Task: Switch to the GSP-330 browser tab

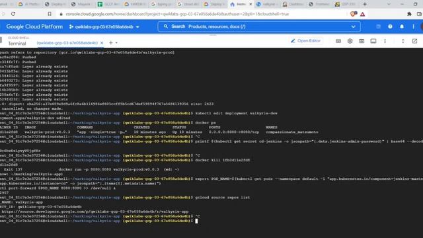Action: 345,5
